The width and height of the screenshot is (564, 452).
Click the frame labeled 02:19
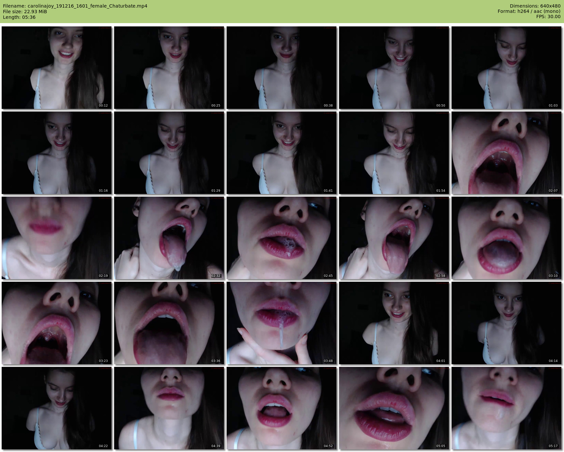(x=56, y=238)
